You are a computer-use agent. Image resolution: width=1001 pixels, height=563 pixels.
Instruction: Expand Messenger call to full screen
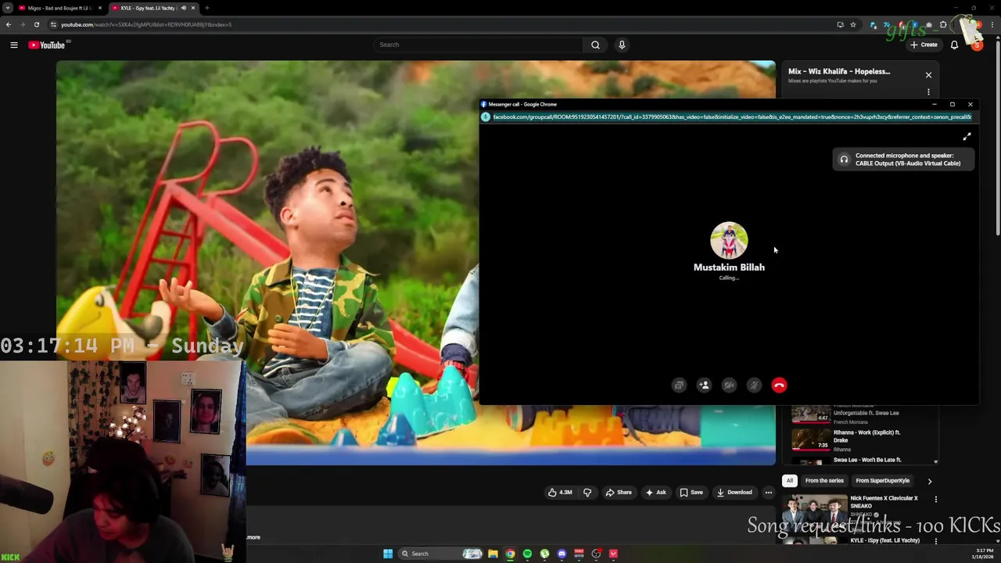click(967, 137)
